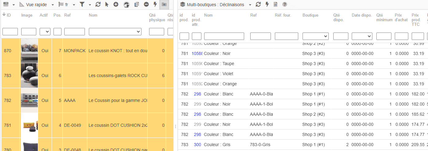Open the Actif filter dropdown
Screen dimensions: 428x151
(x=45, y=32)
